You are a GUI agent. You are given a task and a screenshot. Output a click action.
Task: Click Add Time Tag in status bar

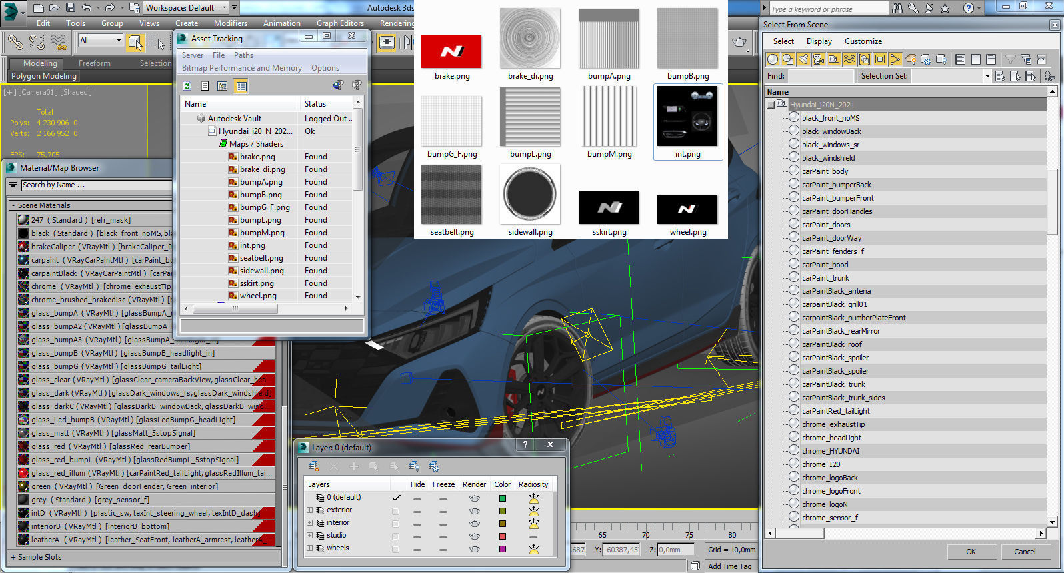729,566
